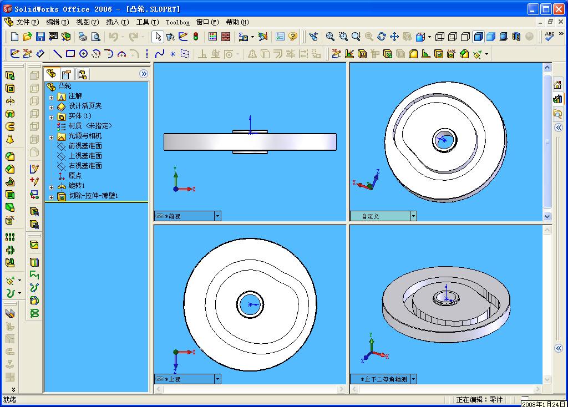The height and width of the screenshot is (407, 568).
Task: Select the Spline sketch tool
Action: pyautogui.click(x=159, y=54)
